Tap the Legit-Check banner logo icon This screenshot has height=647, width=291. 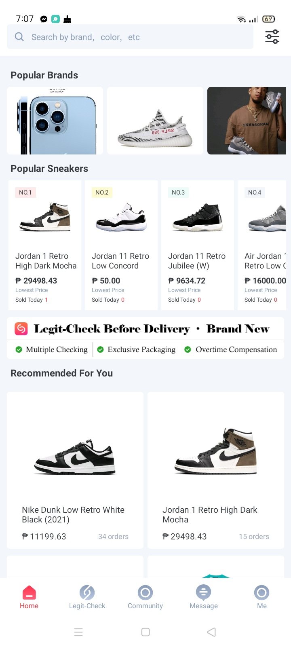pos(21,329)
